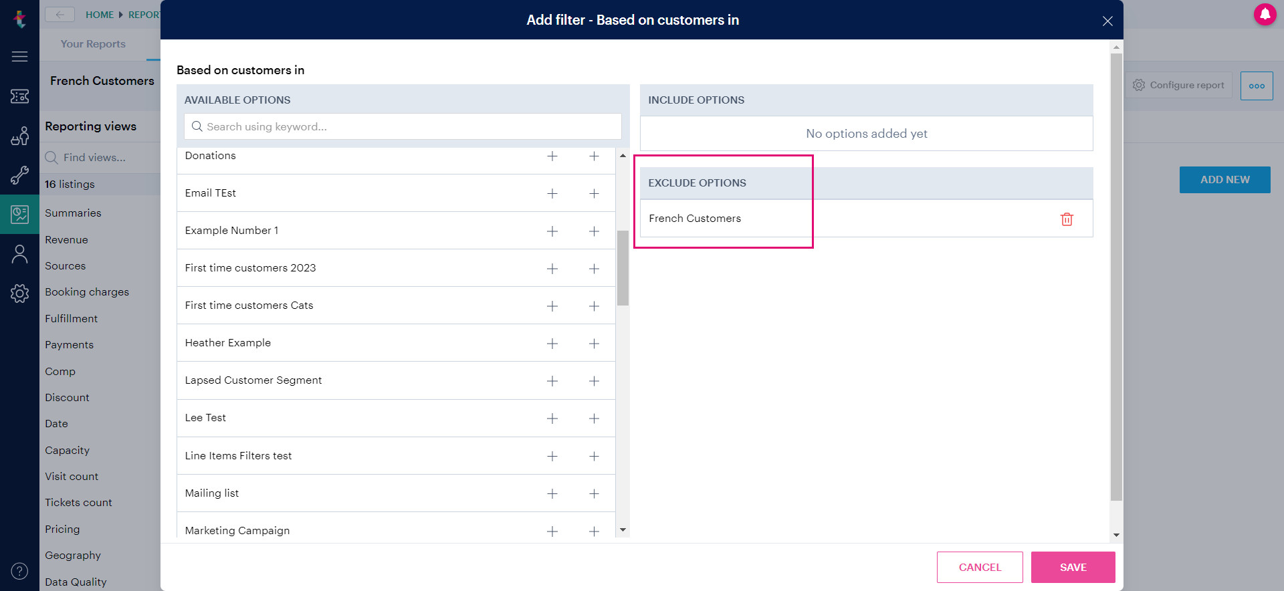Click available options list scroll down arrow

(x=623, y=529)
